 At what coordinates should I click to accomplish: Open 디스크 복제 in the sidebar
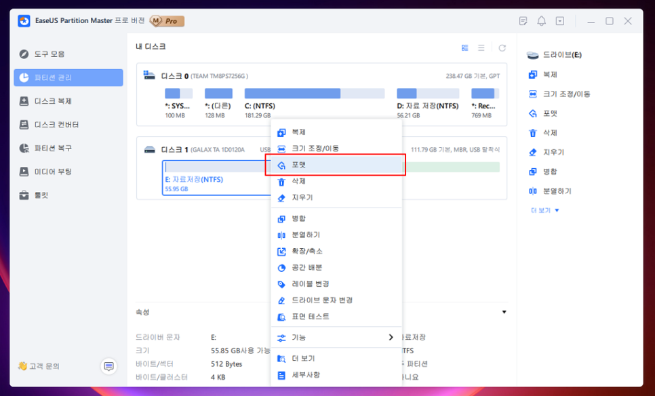[x=46, y=101]
